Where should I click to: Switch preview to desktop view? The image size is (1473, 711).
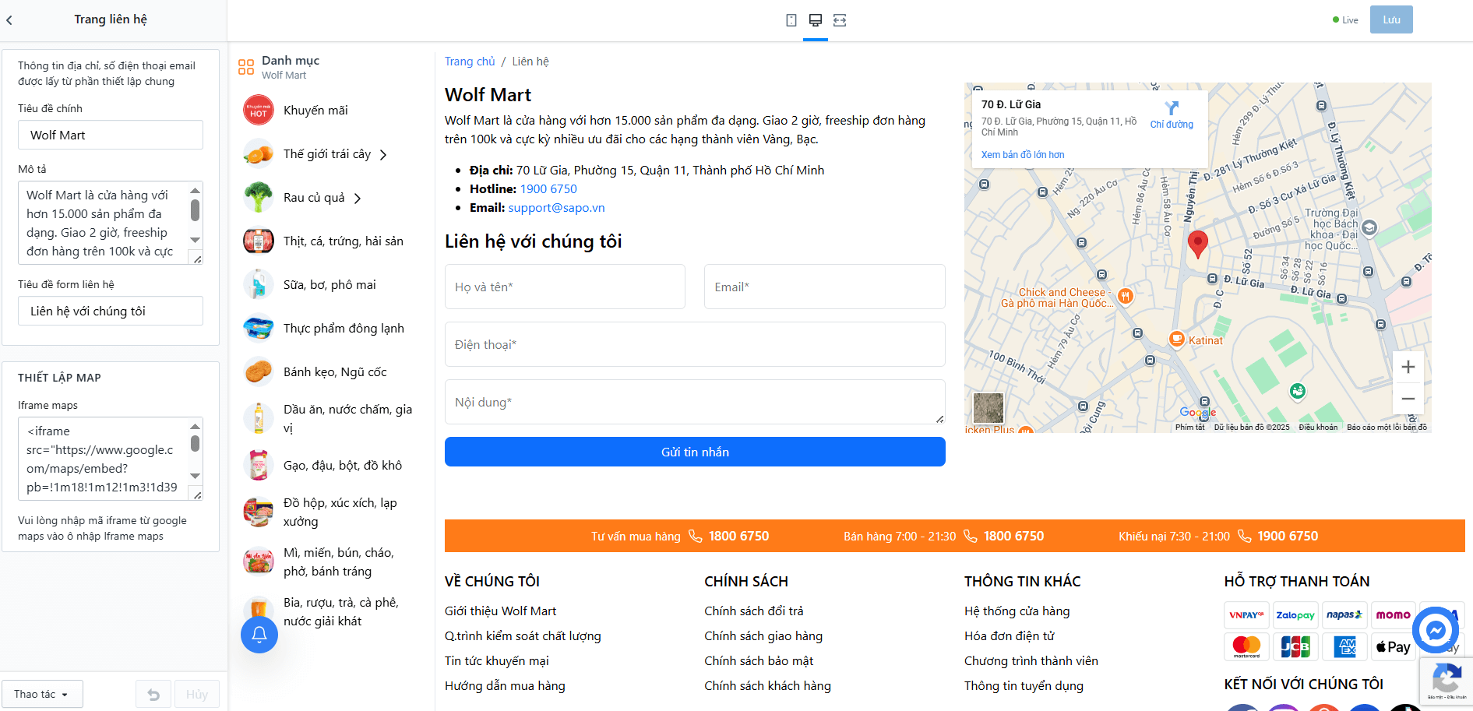(x=816, y=20)
